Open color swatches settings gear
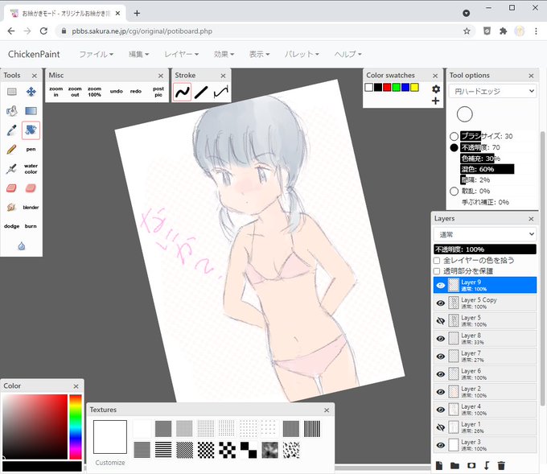 tap(436, 89)
